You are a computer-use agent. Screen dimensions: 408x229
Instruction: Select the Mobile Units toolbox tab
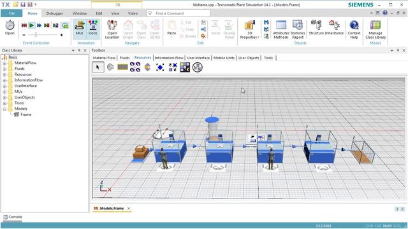[224, 58]
